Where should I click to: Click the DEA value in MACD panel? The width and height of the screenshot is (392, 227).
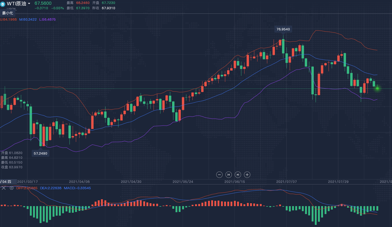point(51,188)
